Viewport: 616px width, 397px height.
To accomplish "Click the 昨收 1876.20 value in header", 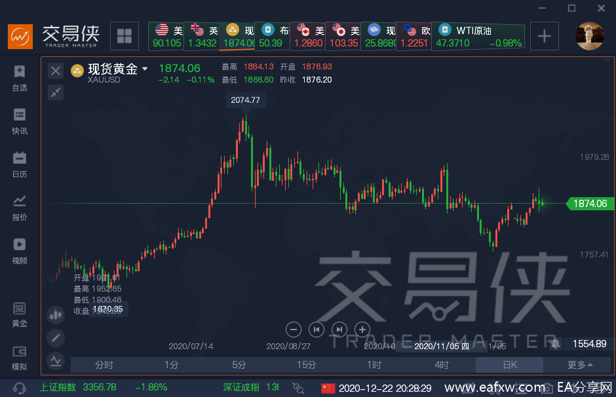I will pyautogui.click(x=317, y=80).
